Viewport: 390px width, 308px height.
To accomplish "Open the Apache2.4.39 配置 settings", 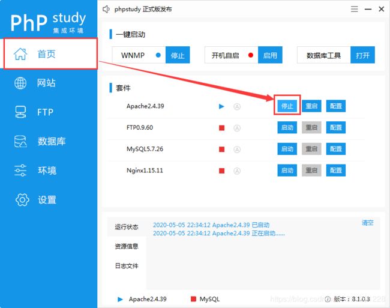I will point(336,106).
